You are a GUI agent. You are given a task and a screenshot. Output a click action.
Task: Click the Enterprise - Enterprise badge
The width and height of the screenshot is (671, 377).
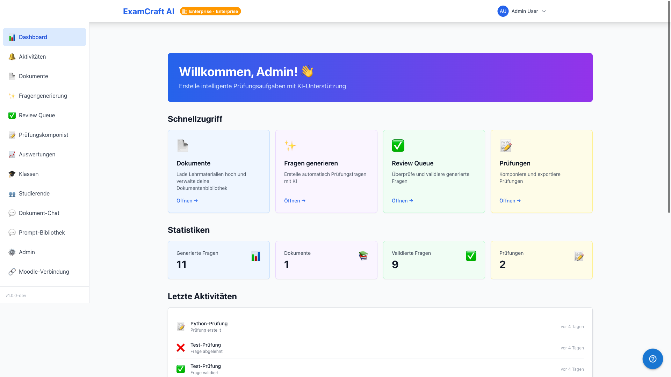[x=210, y=11]
